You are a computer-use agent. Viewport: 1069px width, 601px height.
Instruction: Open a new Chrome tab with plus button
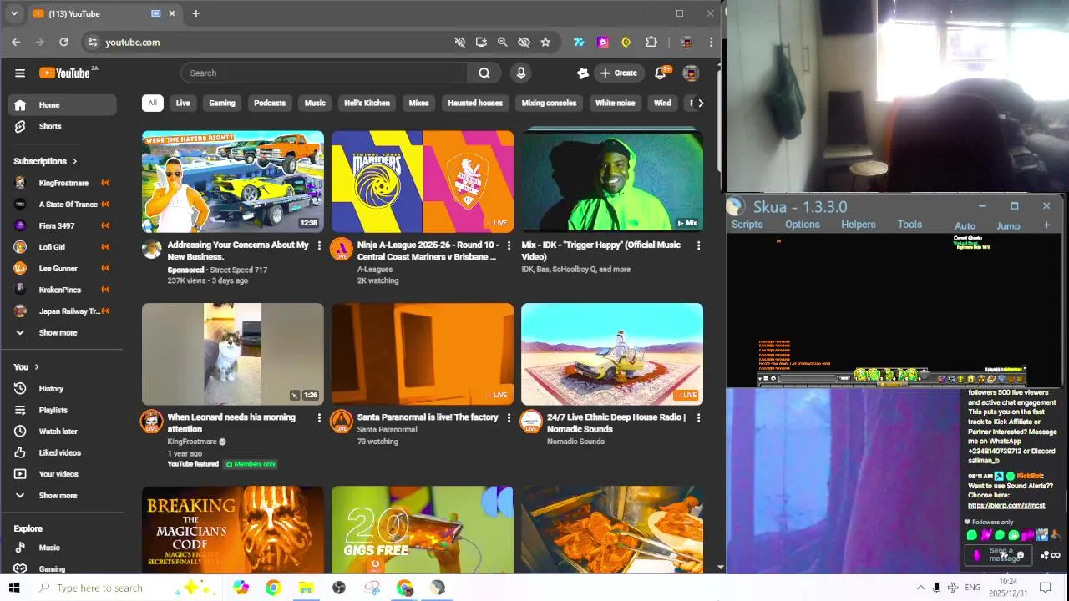point(196,13)
